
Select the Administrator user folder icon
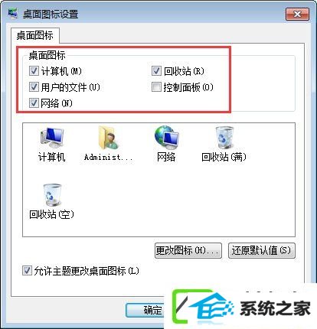109,138
